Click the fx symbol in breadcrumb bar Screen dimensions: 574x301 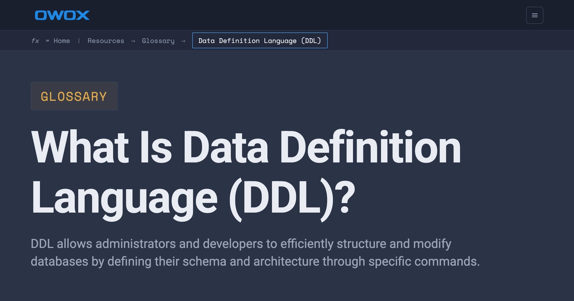(x=35, y=41)
